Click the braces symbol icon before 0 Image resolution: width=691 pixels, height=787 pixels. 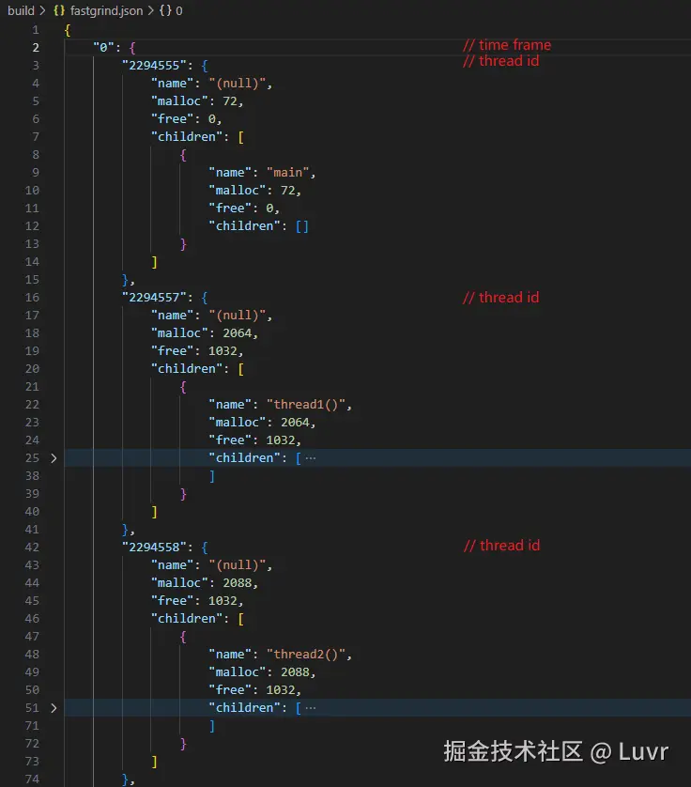click(x=165, y=10)
